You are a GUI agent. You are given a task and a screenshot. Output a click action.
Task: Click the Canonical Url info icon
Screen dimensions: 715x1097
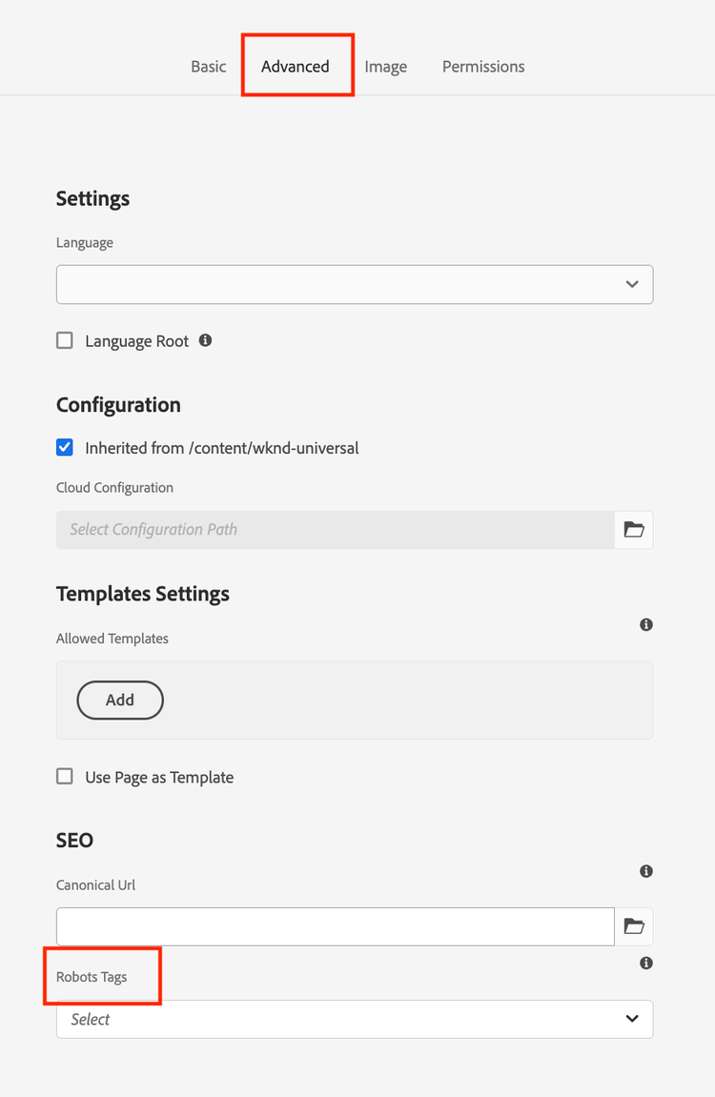pos(646,871)
